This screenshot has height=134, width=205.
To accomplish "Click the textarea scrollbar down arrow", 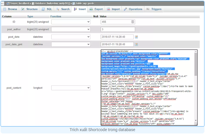I will 196,120.
